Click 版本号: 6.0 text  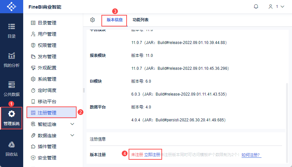pyautogui.click(x=141, y=81)
